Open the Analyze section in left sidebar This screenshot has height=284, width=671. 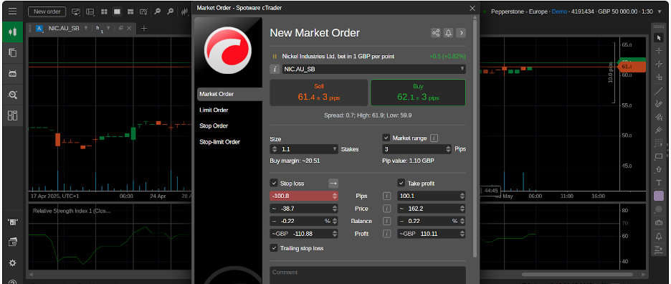click(x=12, y=95)
